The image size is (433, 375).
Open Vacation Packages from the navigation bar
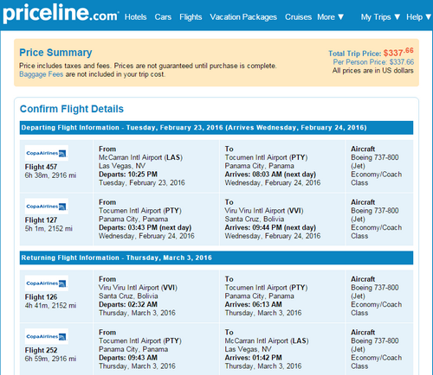pyautogui.click(x=243, y=17)
